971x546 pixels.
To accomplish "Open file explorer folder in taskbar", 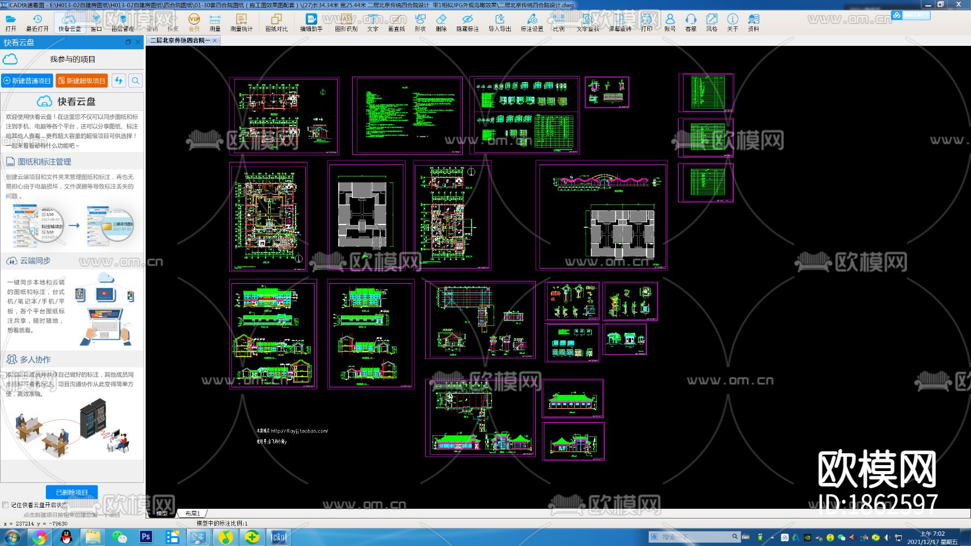I will point(93,537).
